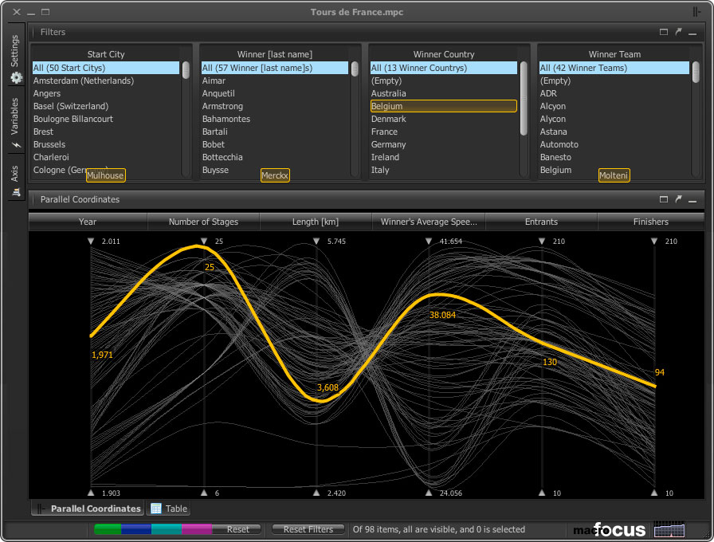Click the Reset Filters button
Viewport: 714px width, 542px height.
(x=308, y=529)
